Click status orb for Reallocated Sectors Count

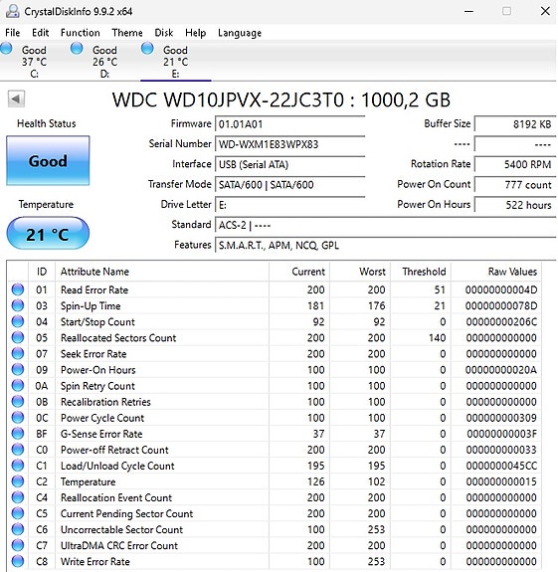18,338
